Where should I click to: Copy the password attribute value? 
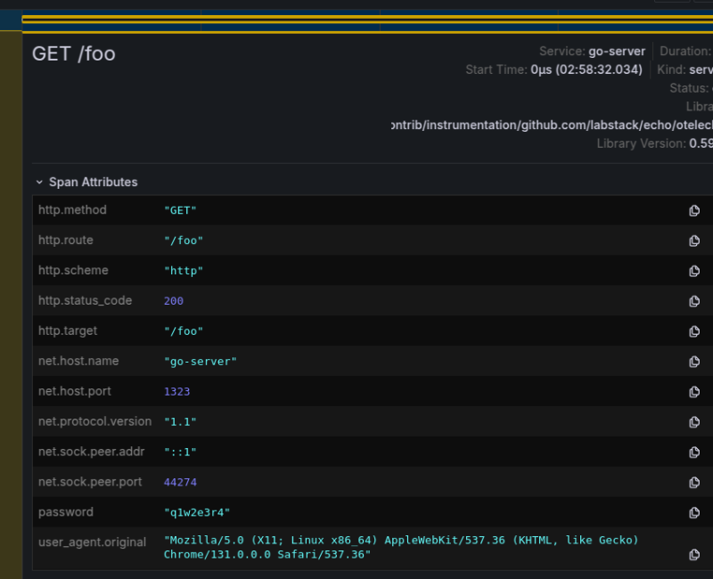(x=694, y=513)
